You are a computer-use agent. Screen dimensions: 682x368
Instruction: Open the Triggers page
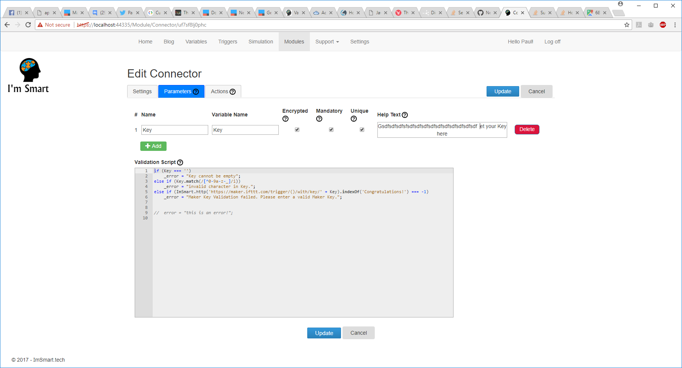228,42
